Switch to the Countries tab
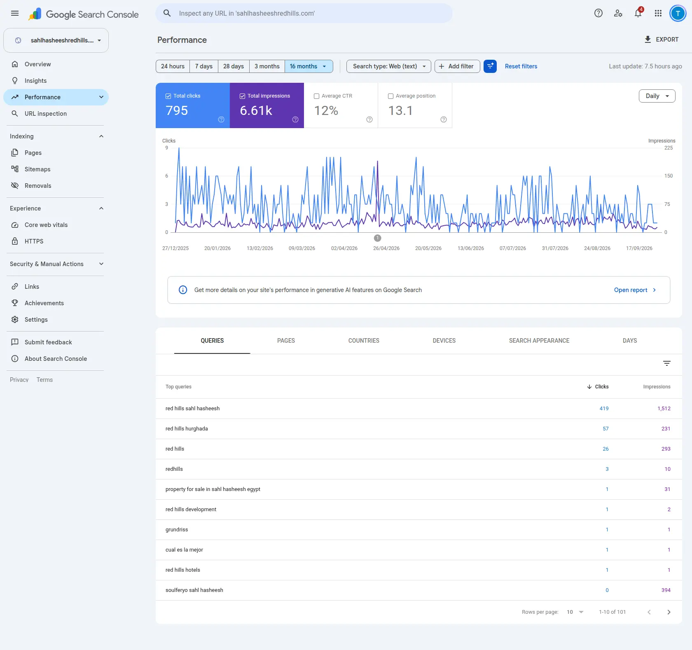Viewport: 692px width, 650px height. tap(364, 341)
